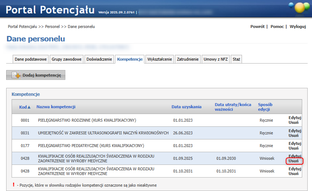Switch to the Staż tab
The image size is (312, 191).
236,59
